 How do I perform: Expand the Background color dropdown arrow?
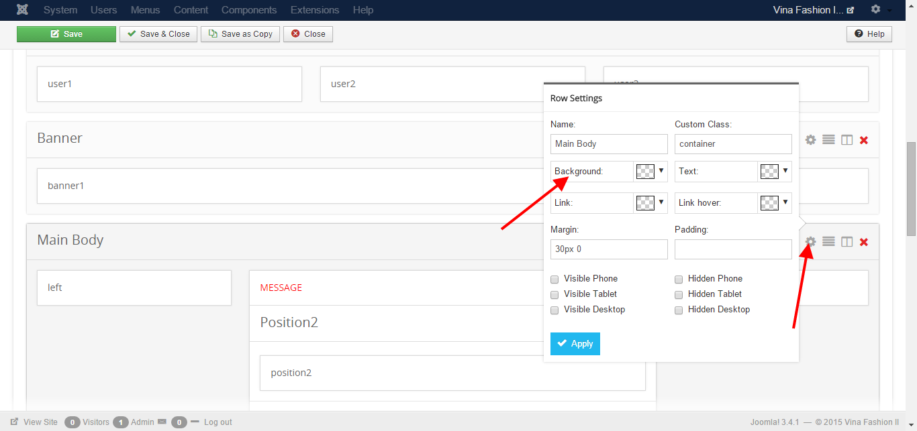[661, 171]
